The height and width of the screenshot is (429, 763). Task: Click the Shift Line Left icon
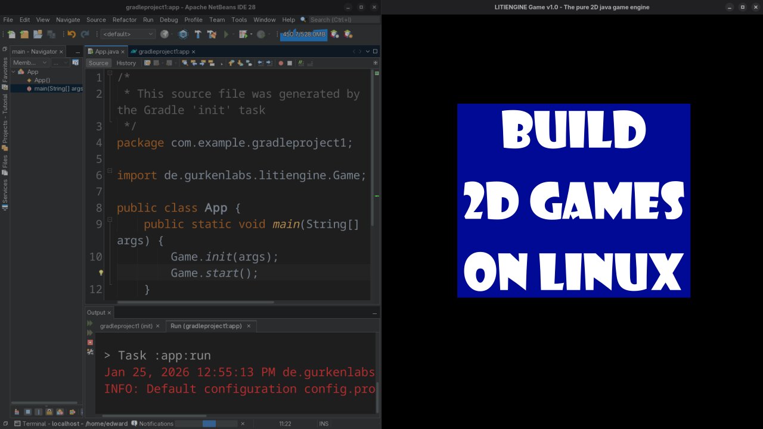[260, 63]
